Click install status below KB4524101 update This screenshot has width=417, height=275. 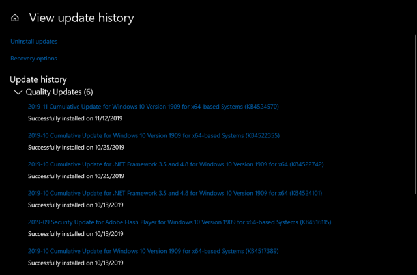tap(76, 205)
